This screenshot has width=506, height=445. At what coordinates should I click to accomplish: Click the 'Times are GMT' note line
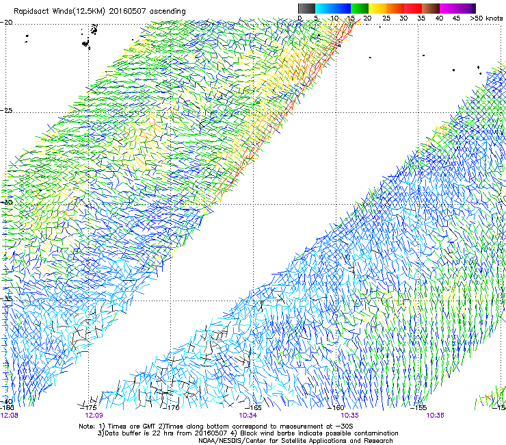[216, 427]
